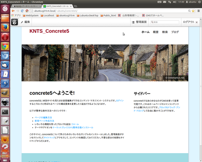Open the network indicator in top panel
202x162 pixels.
click(x=170, y=2)
